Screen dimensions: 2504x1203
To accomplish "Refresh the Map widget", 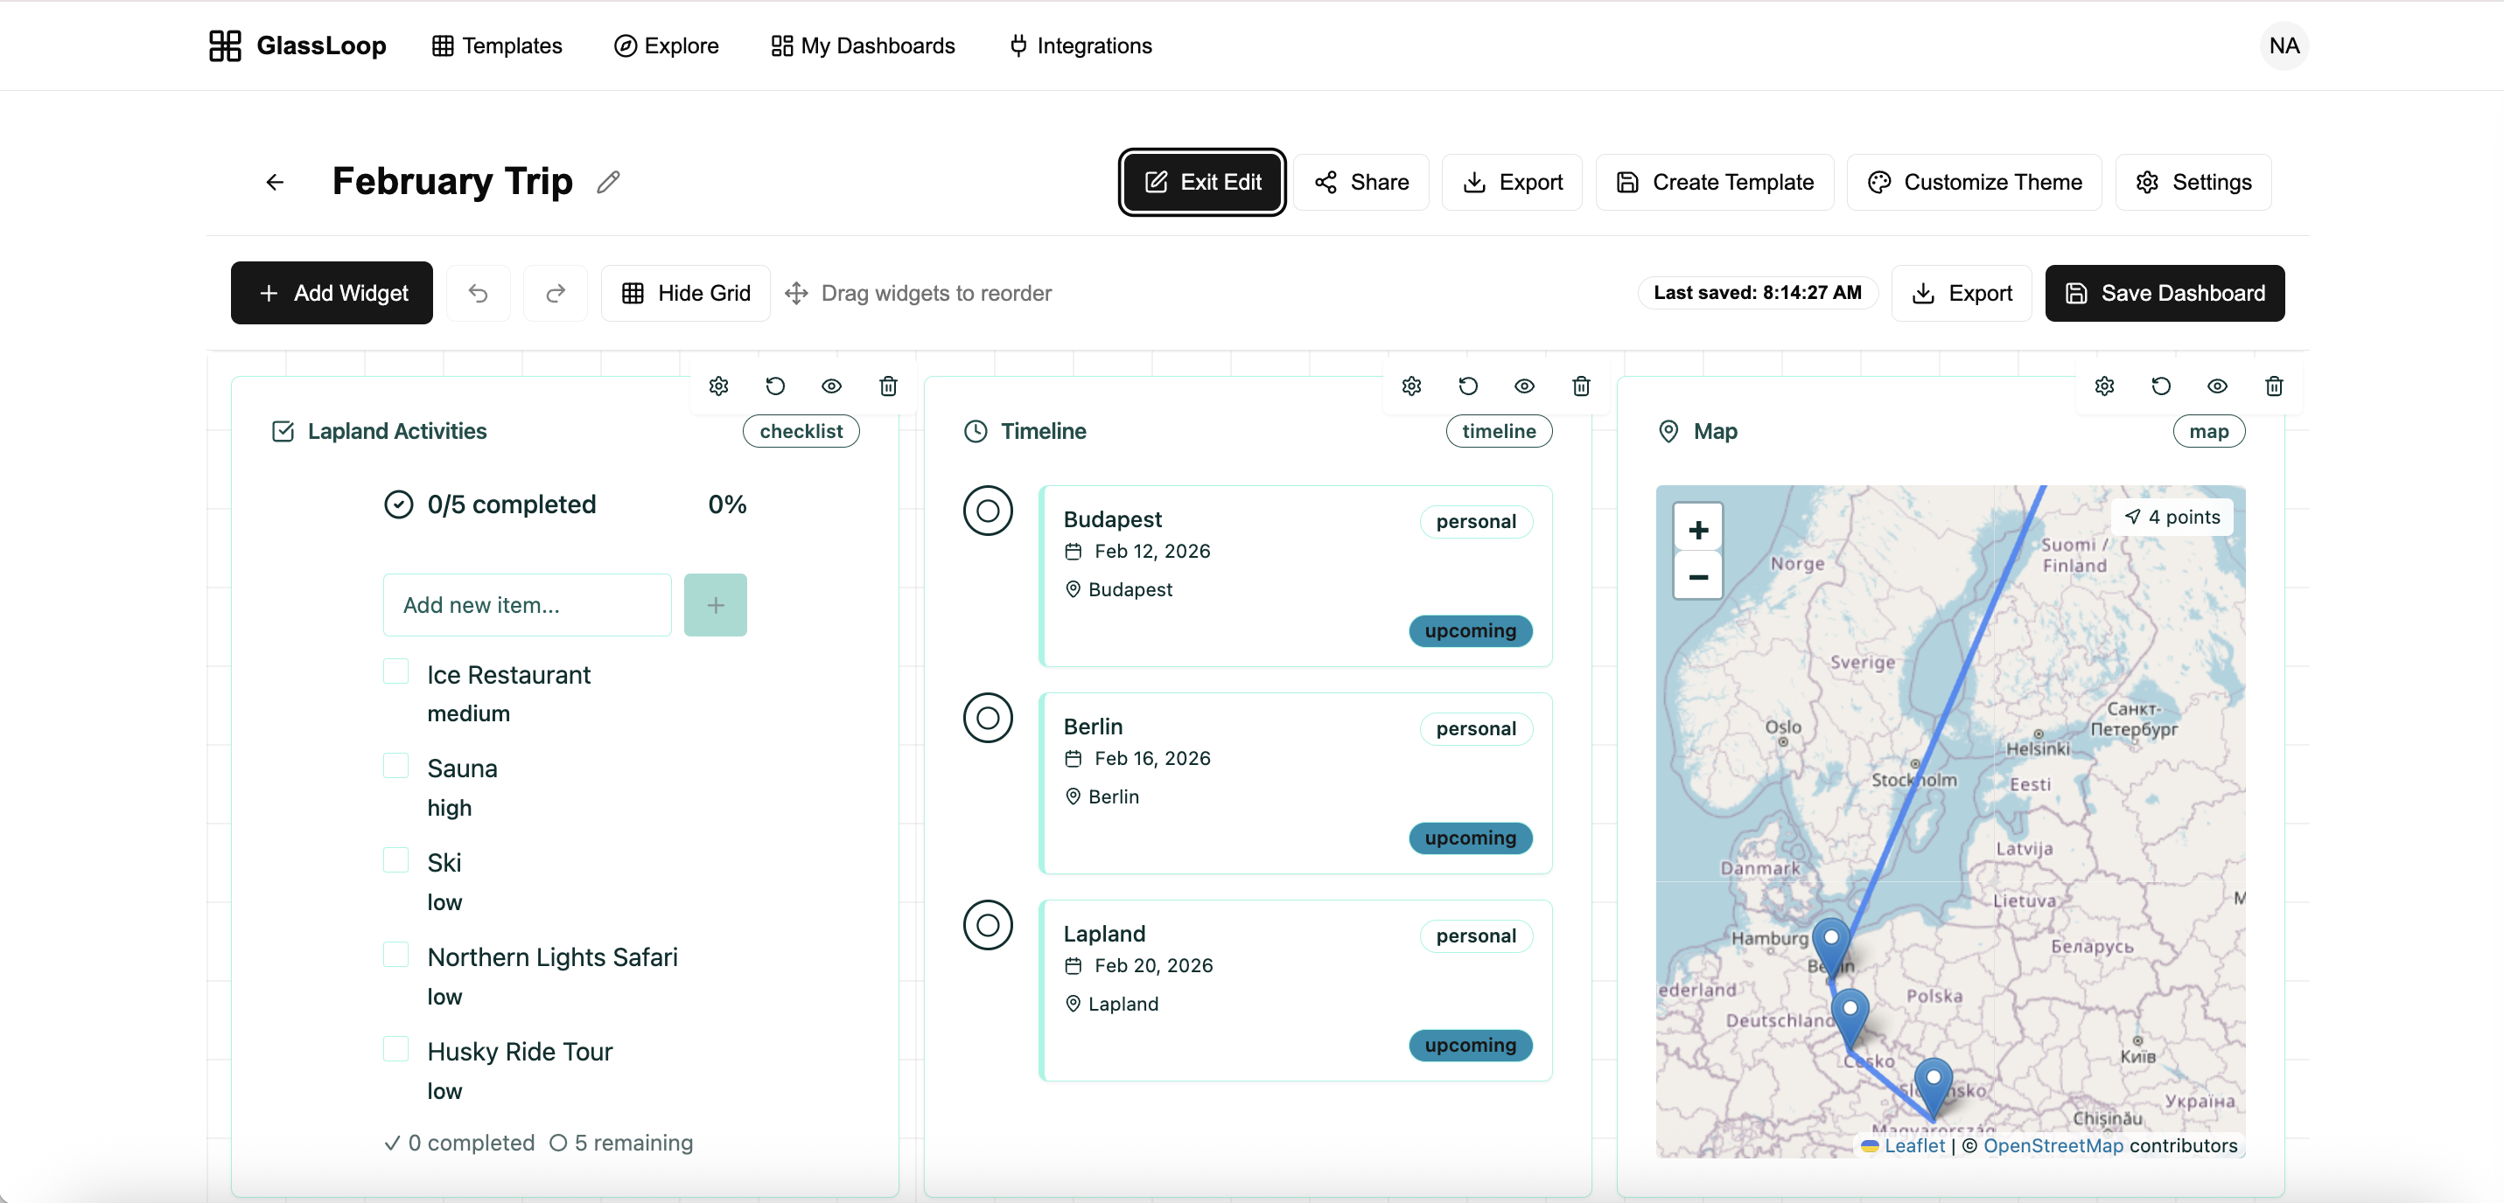I will coord(2161,386).
